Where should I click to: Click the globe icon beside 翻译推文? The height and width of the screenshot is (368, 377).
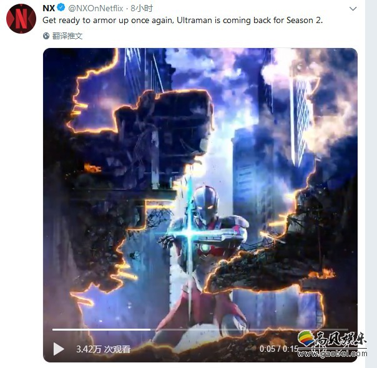point(46,36)
